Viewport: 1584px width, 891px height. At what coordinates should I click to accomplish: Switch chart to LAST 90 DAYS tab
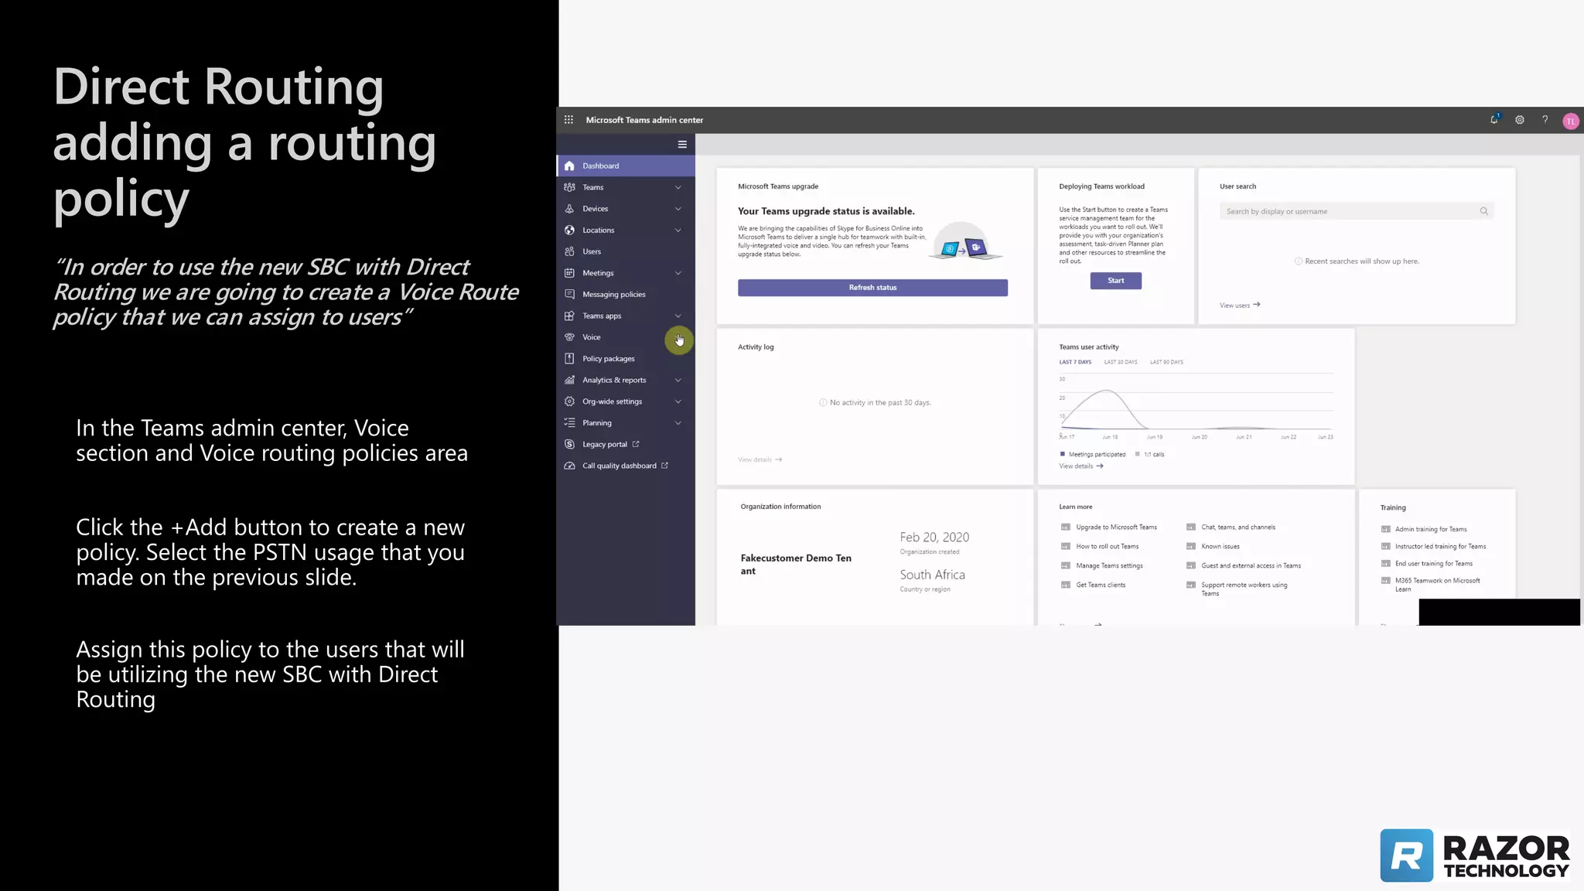tap(1166, 362)
